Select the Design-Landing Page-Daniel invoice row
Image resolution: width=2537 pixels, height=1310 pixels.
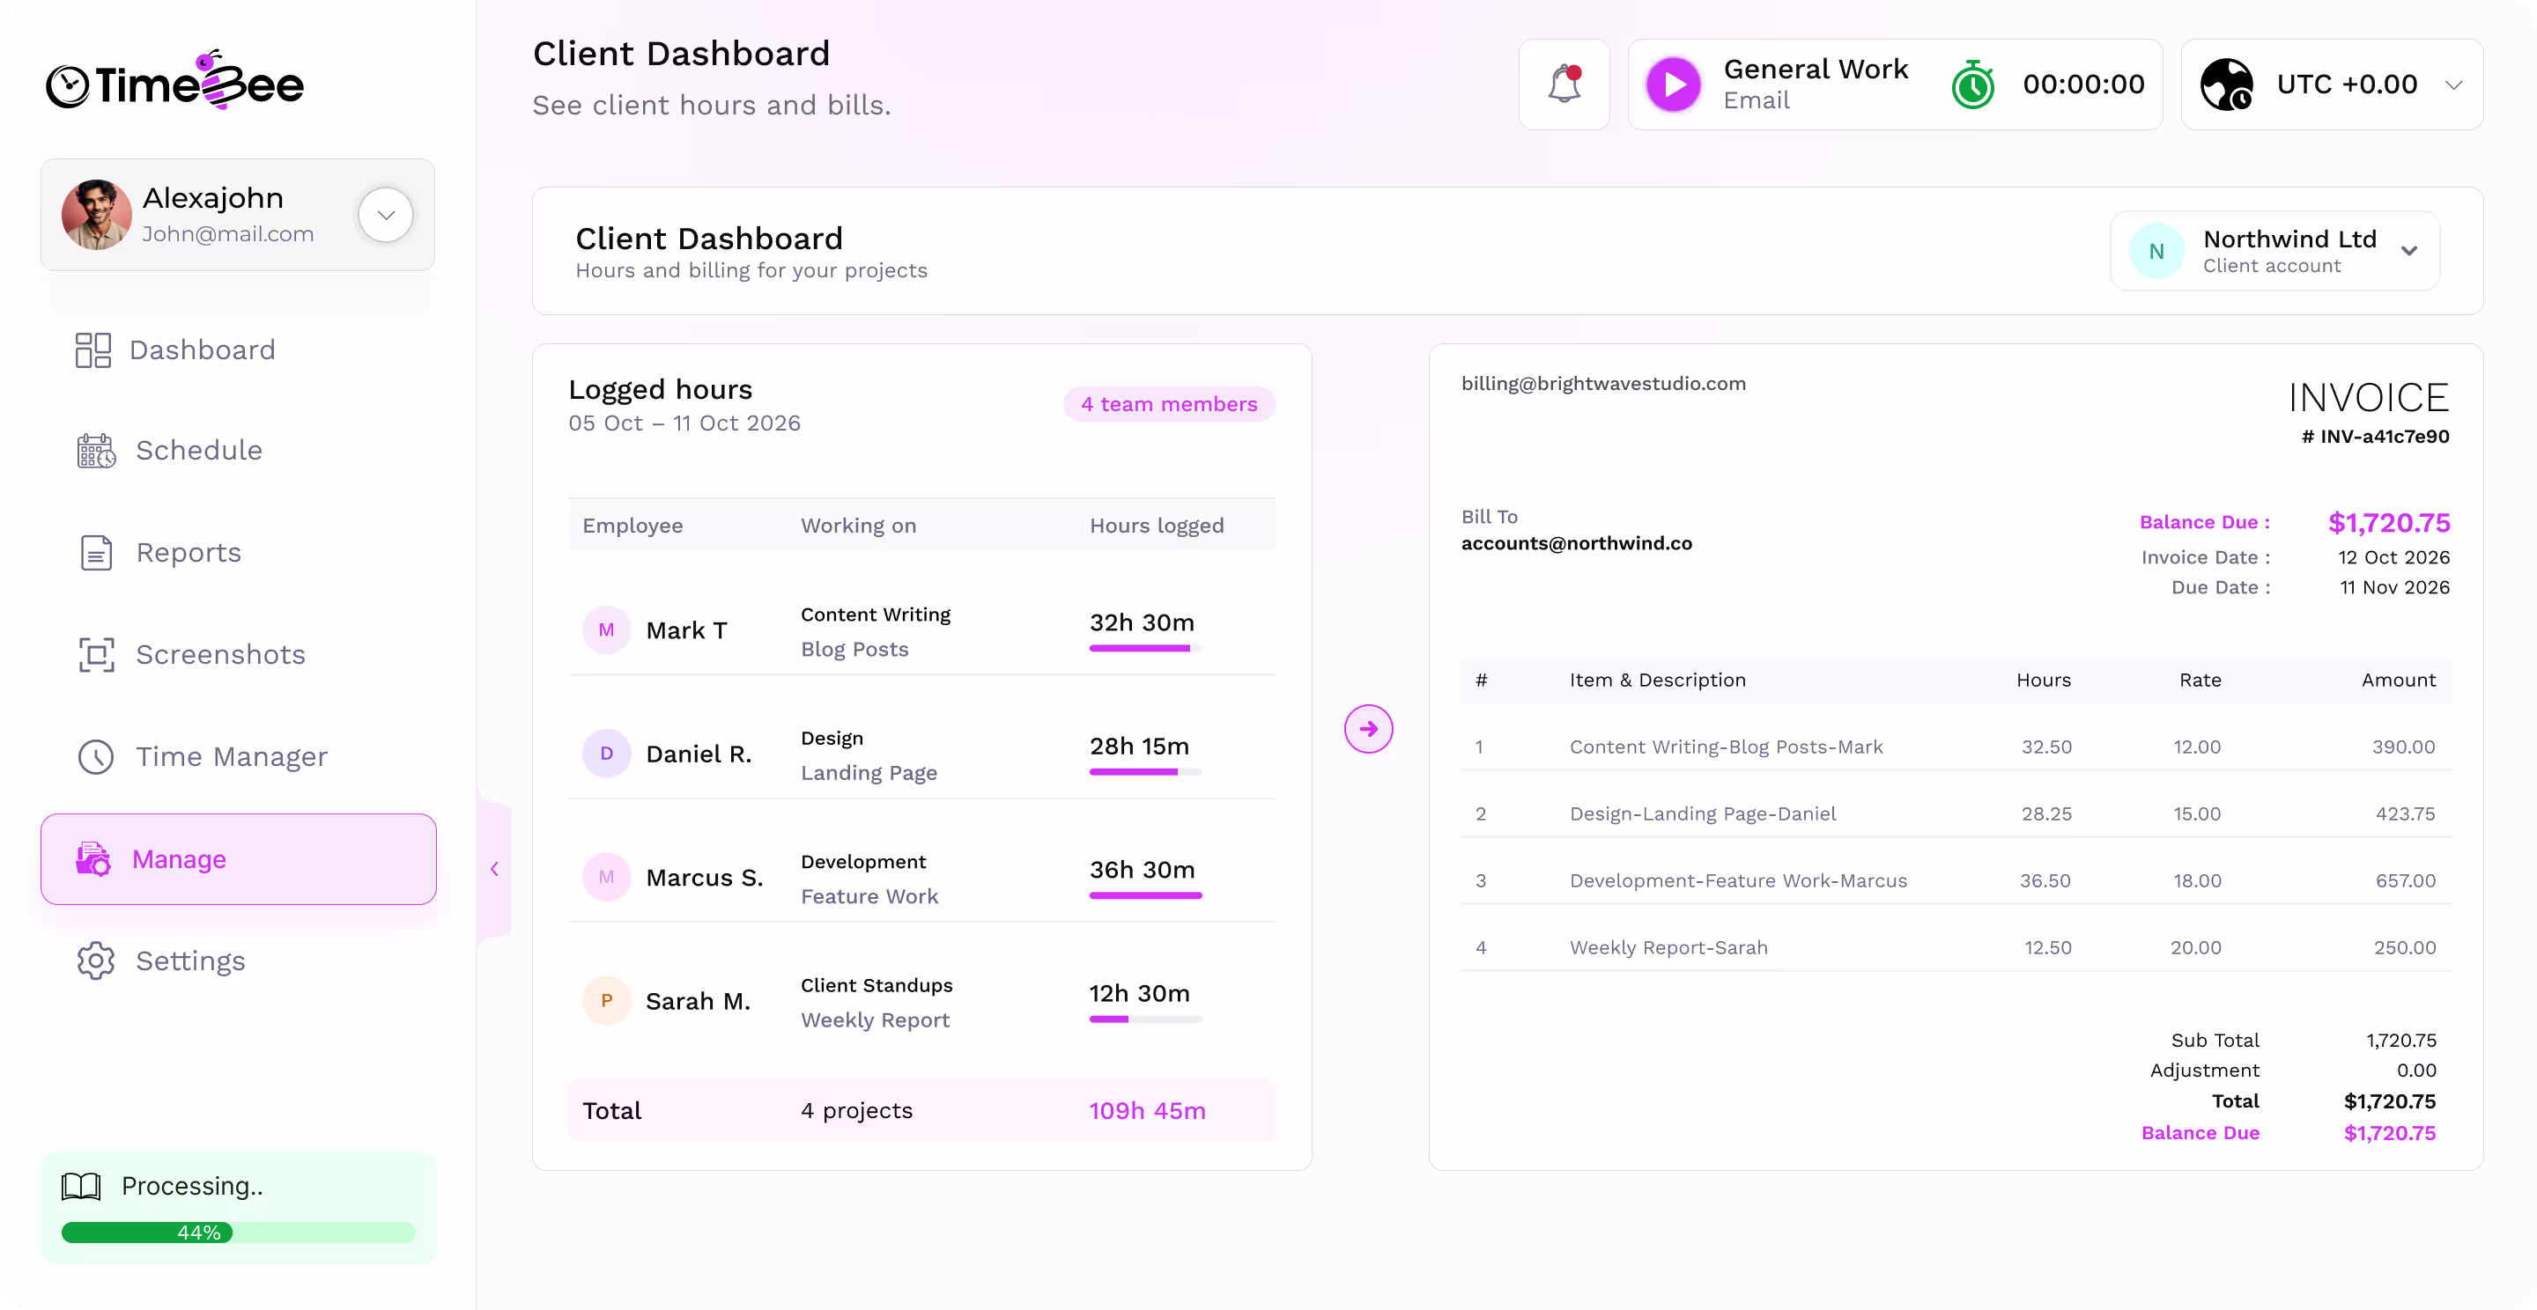[1956, 814]
